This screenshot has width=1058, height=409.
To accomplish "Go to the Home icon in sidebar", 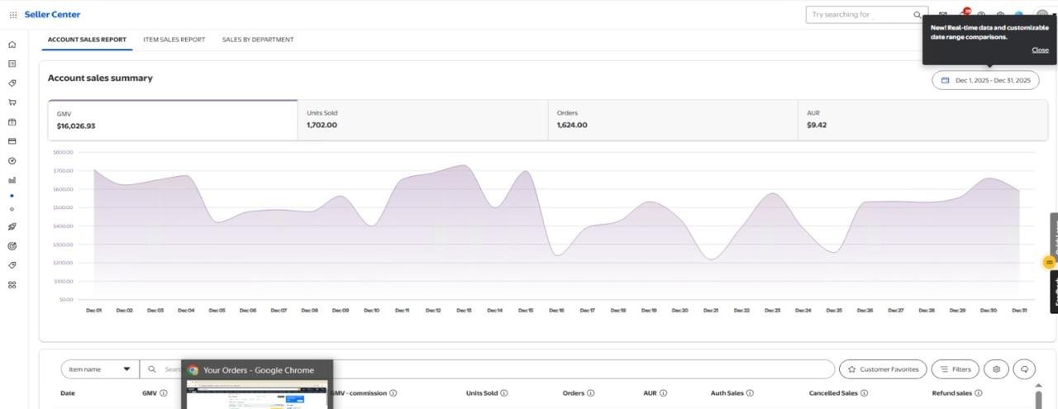I will click(x=12, y=45).
